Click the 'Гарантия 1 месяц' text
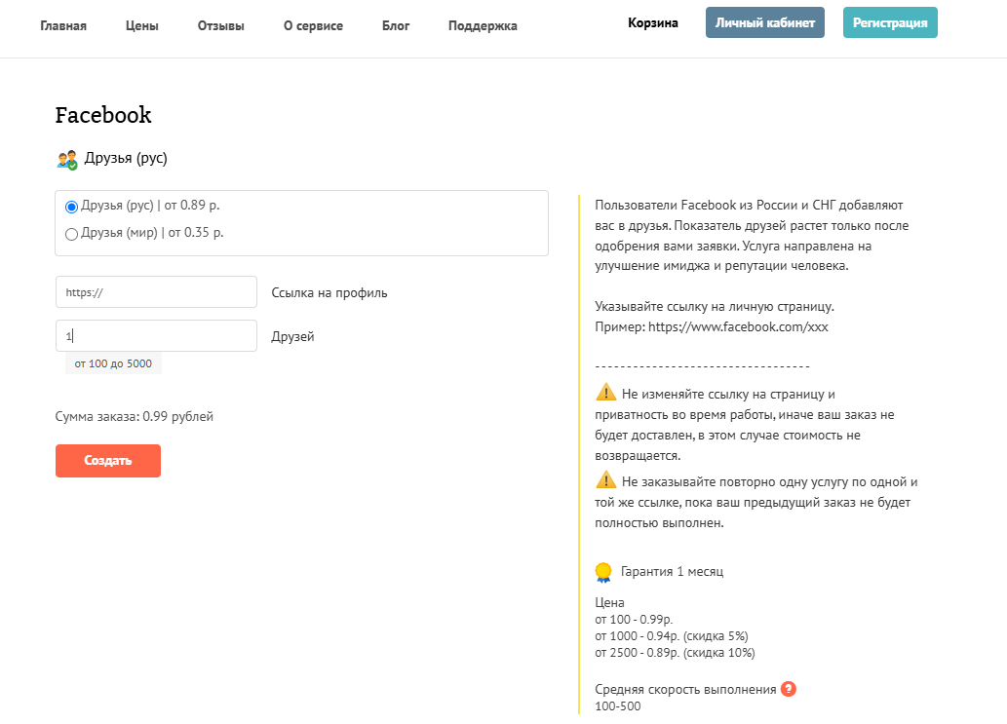1007x724 pixels. tap(672, 571)
